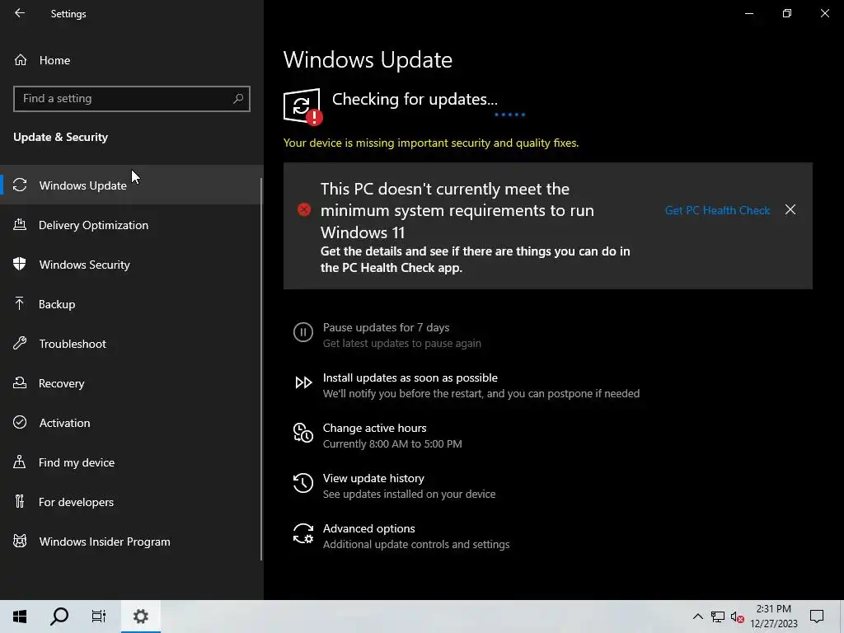Open Recovery settings
The image size is (844, 633).
(x=132, y=383)
